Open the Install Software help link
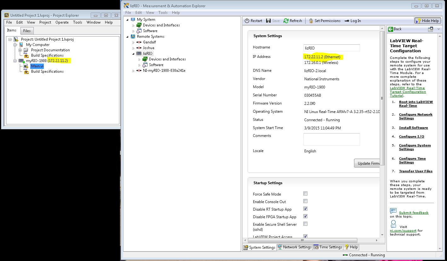This screenshot has width=447, height=261. (413, 128)
